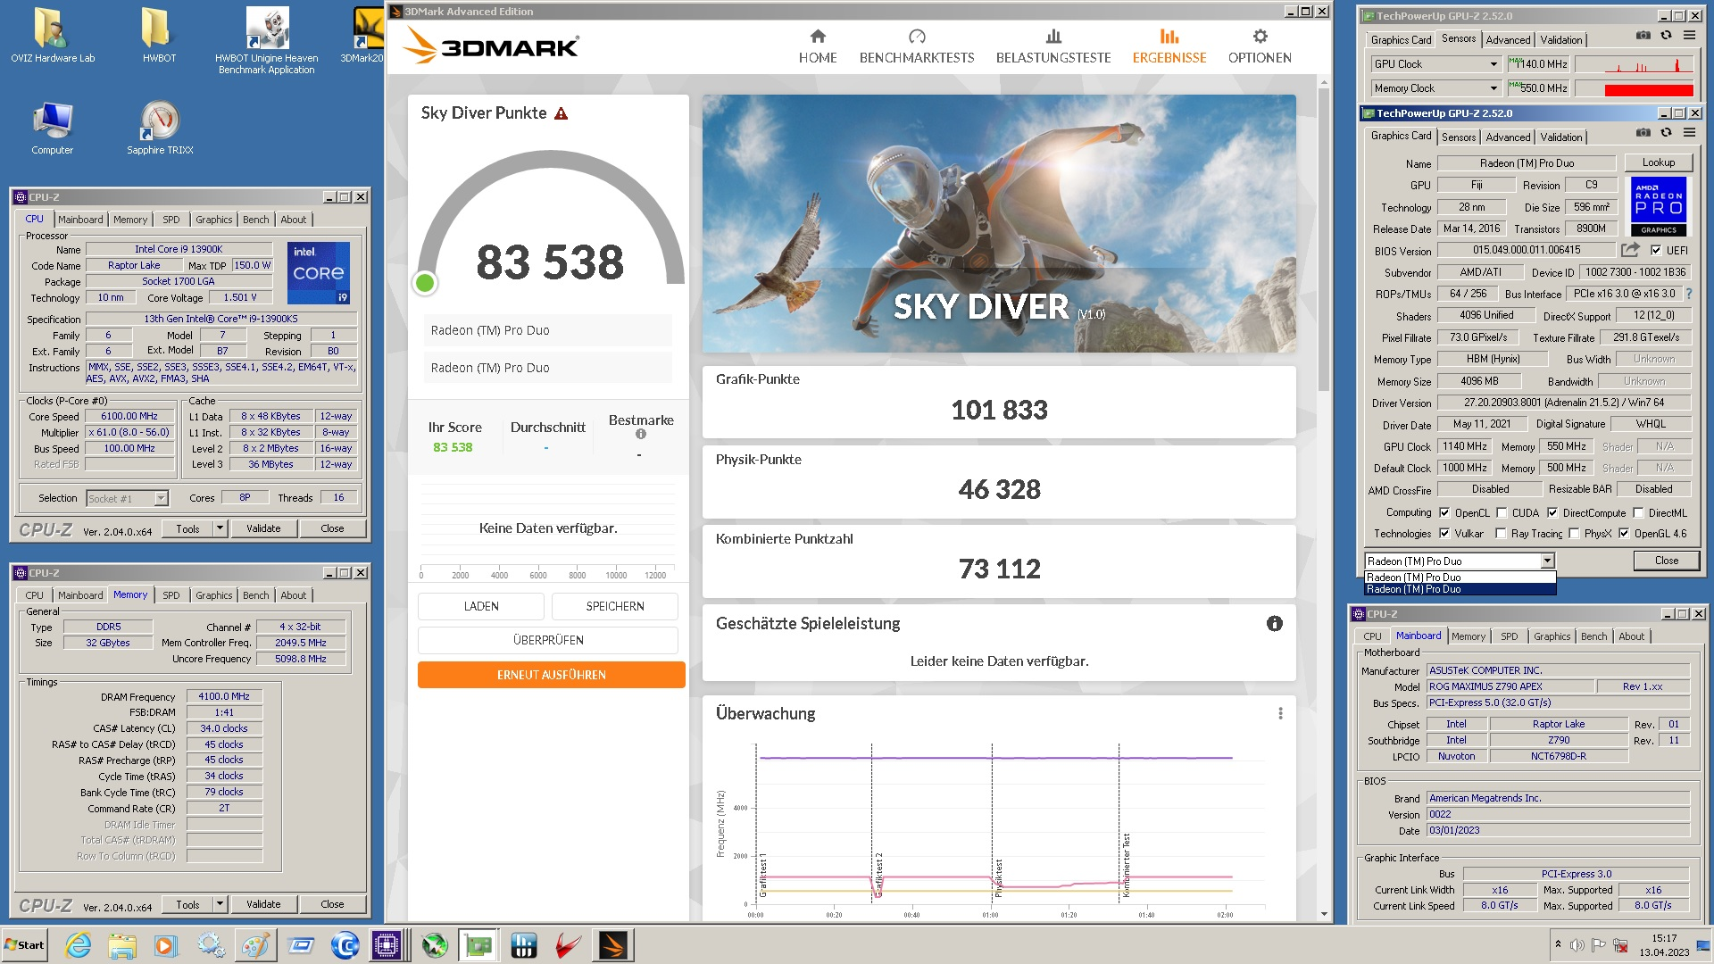Open GPU Clock sensor dropdown in GPU-Z
Image resolution: width=1714 pixels, height=964 pixels.
(x=1494, y=64)
